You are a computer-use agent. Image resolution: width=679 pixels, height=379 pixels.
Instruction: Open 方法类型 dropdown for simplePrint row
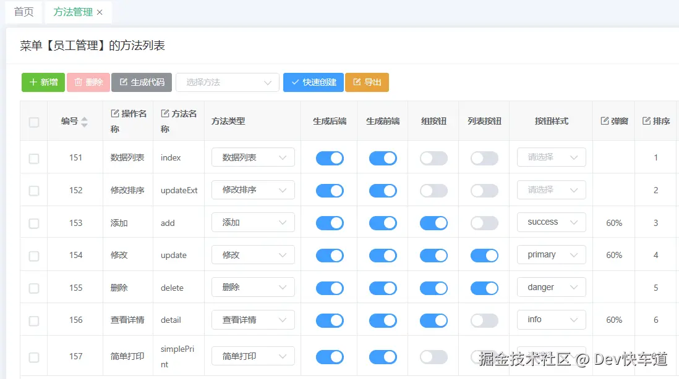pyautogui.click(x=253, y=356)
